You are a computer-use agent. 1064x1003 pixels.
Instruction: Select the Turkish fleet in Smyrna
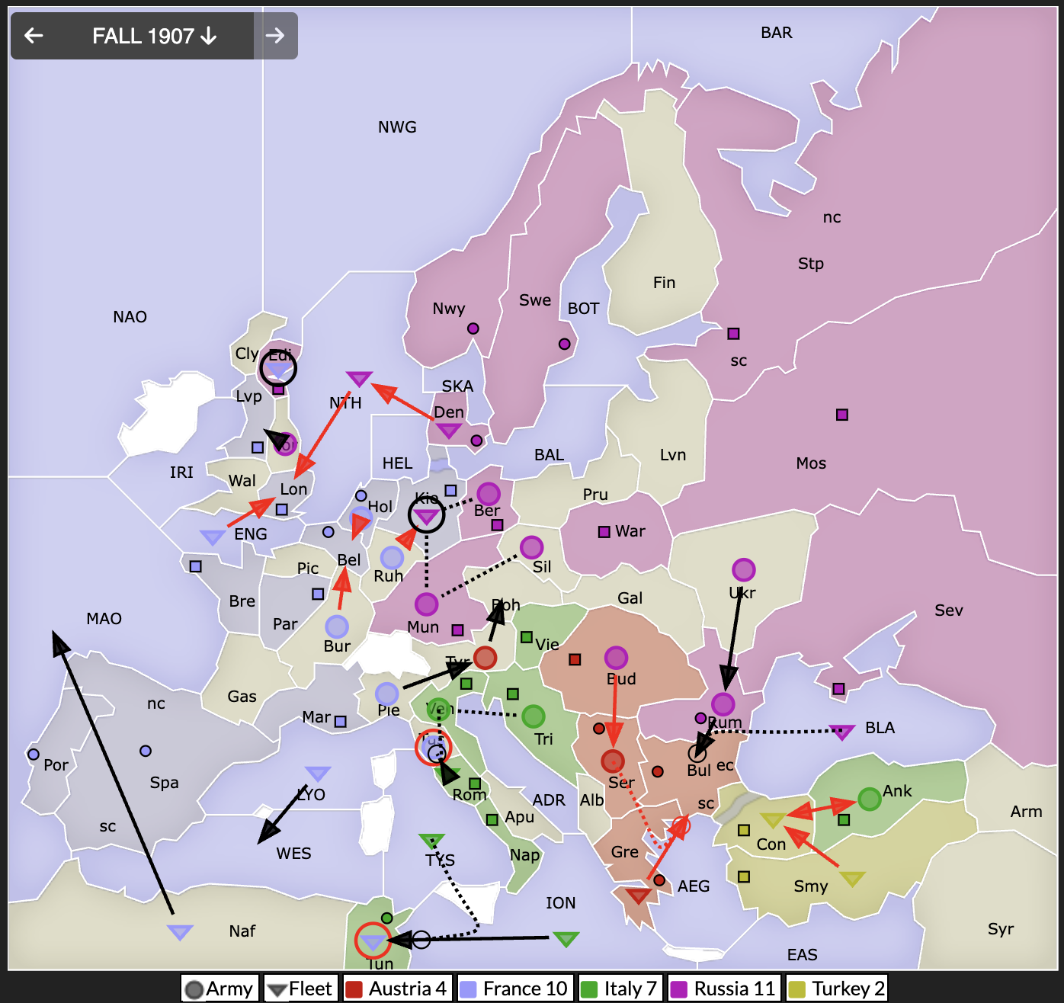[852, 879]
